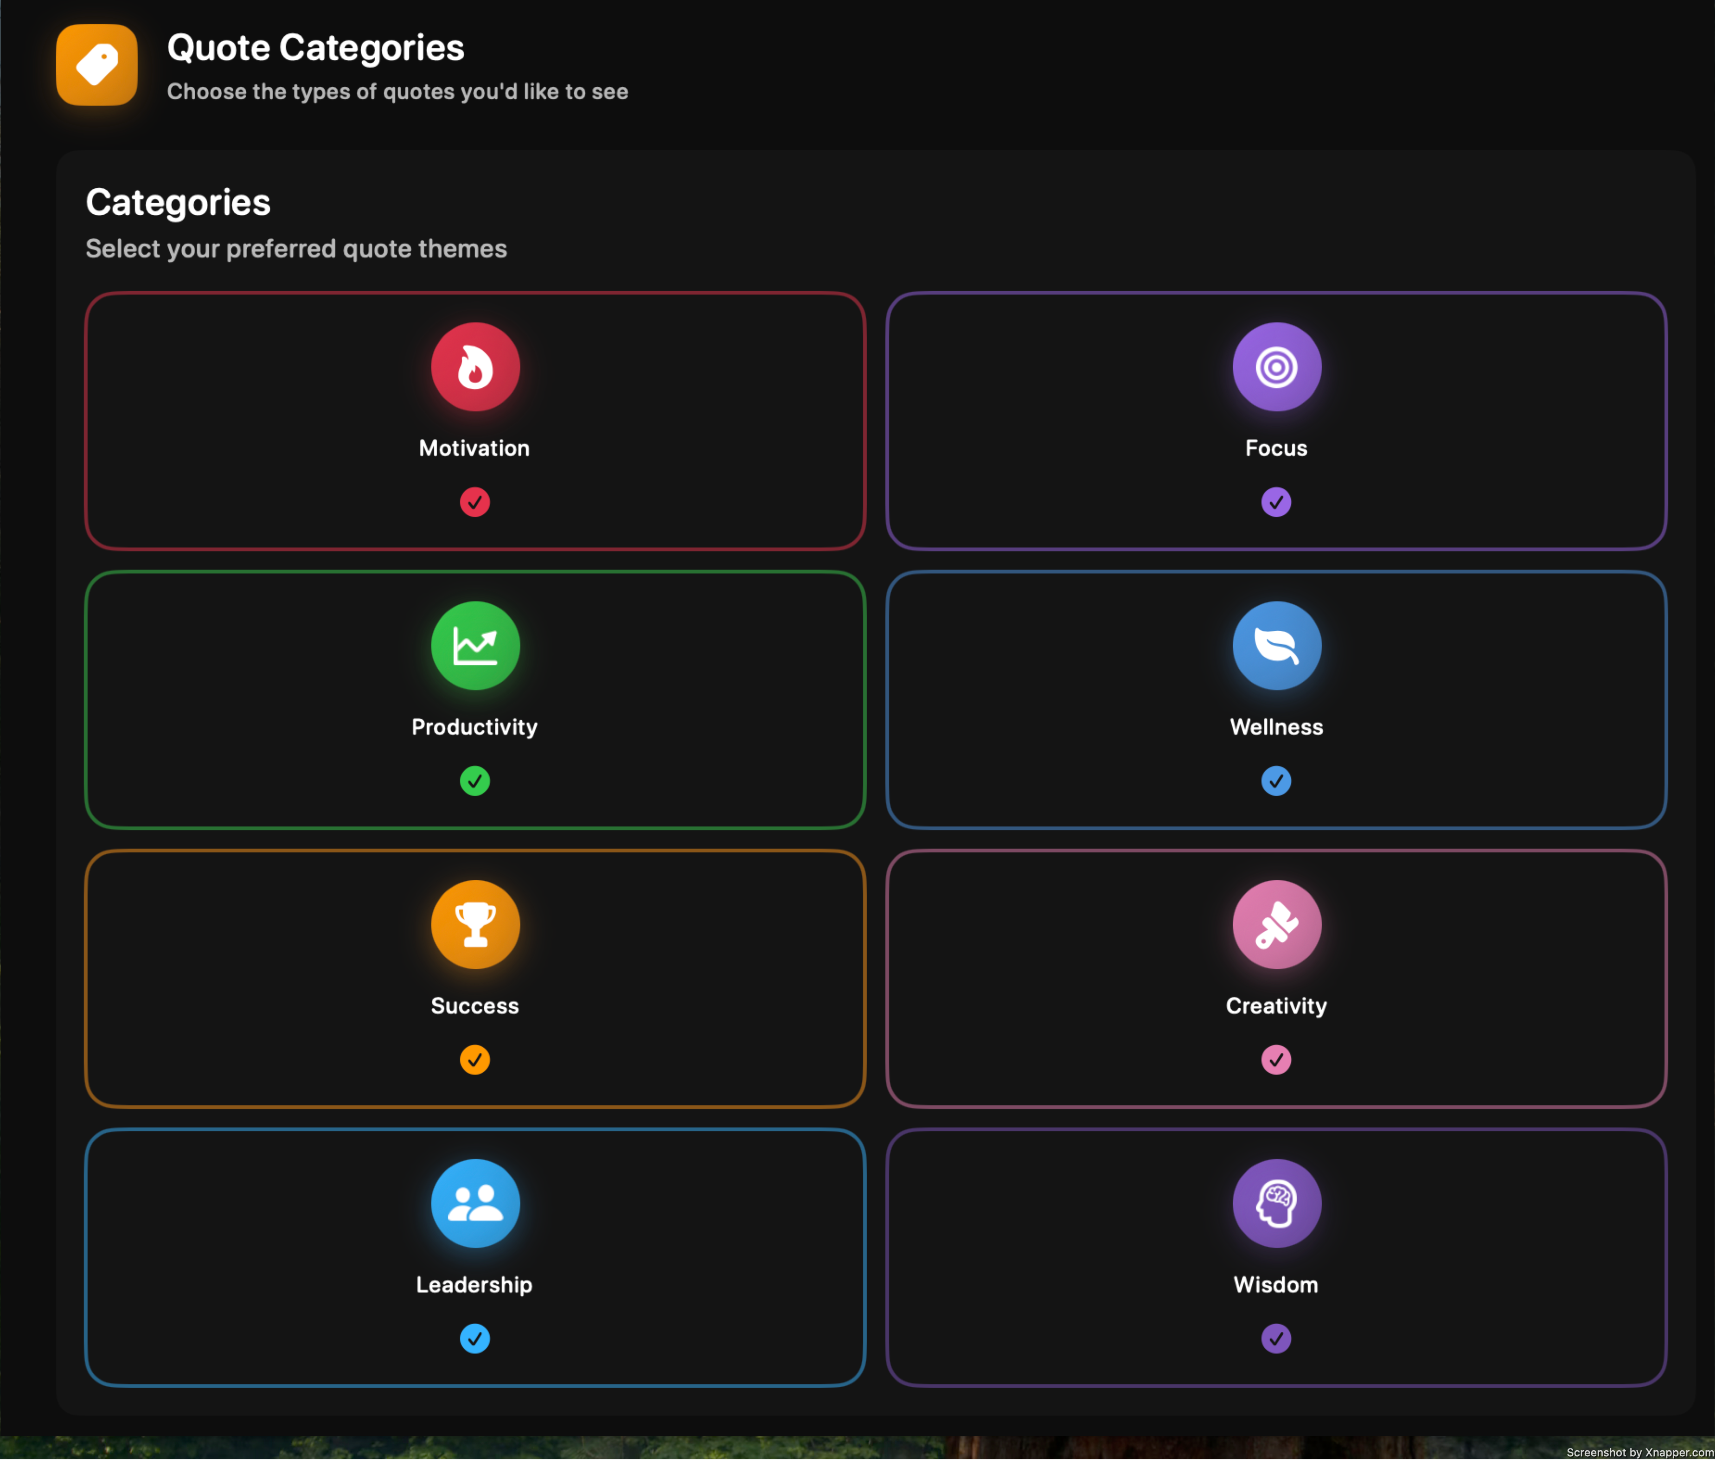Screen dimensions: 1716x1460
Task: Click the green Productivity chart icon
Action: point(475,646)
